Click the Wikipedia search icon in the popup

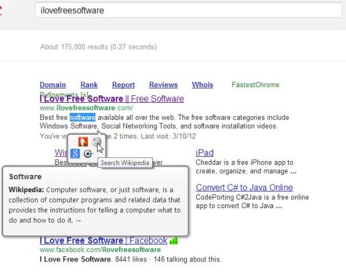click(96, 142)
